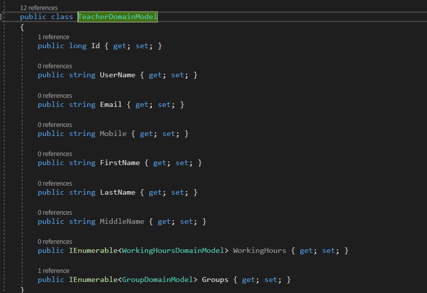Image resolution: width=427 pixels, height=293 pixels.
Task: Select the TeacherDomainModel class name
Action: click(x=118, y=17)
